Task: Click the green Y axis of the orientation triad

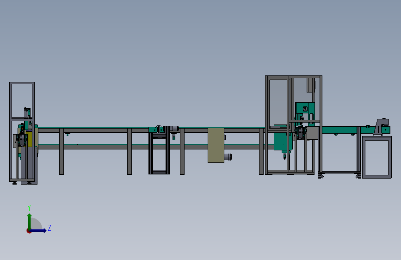Action: pos(30,222)
